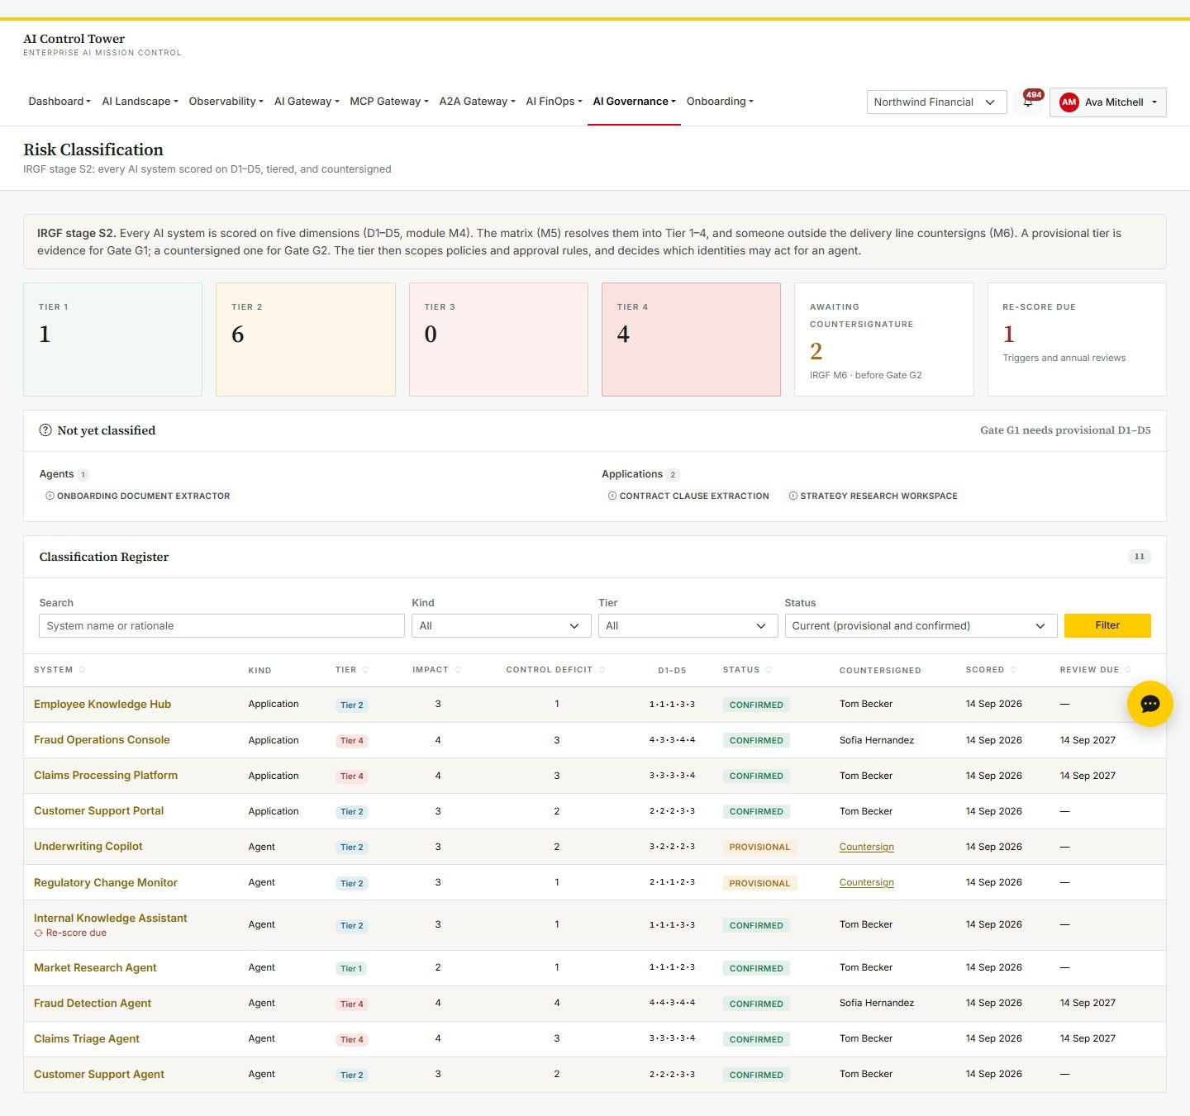Sort by the Review Due column
This screenshot has width=1190, height=1116.
click(1095, 670)
